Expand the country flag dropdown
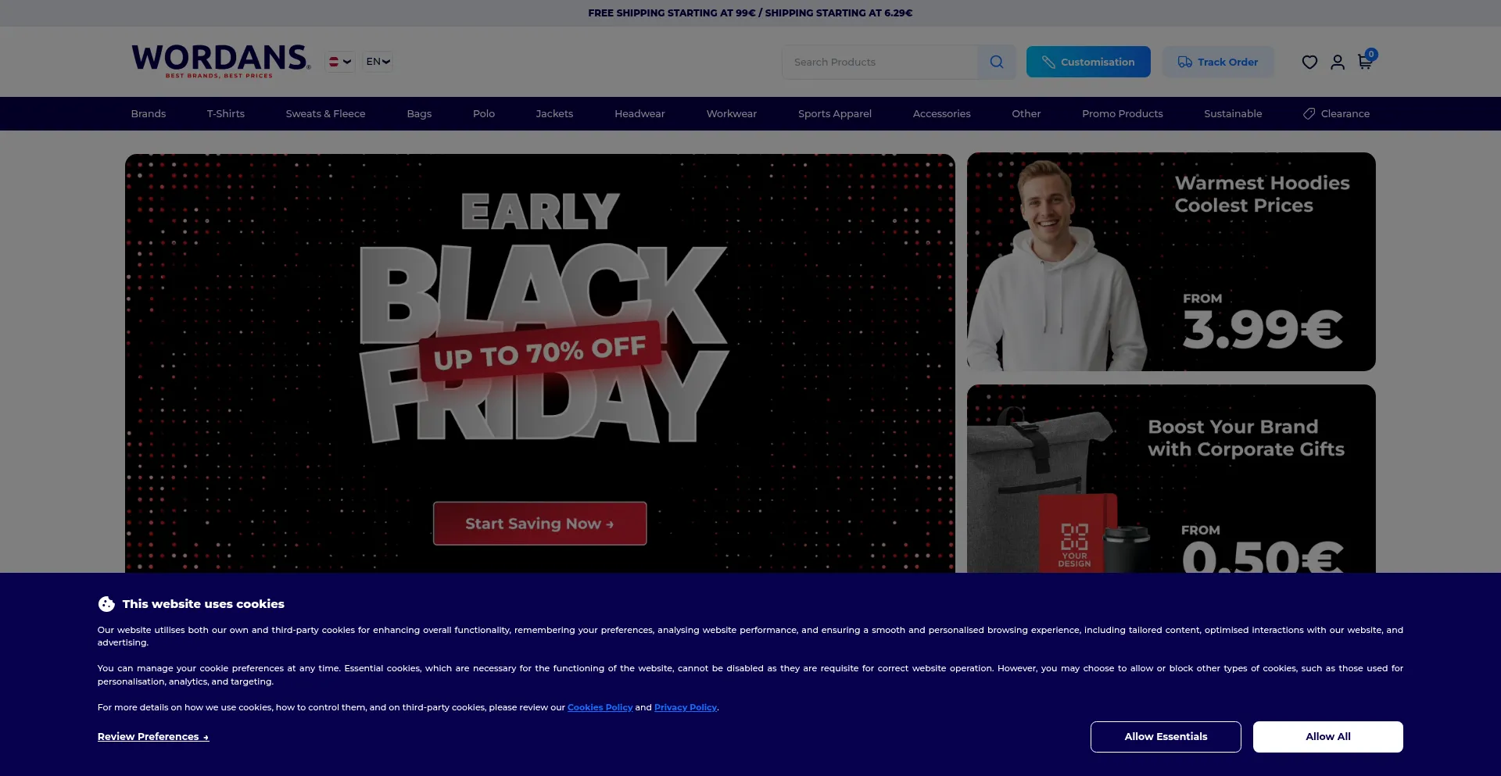The height and width of the screenshot is (776, 1501). coord(340,62)
